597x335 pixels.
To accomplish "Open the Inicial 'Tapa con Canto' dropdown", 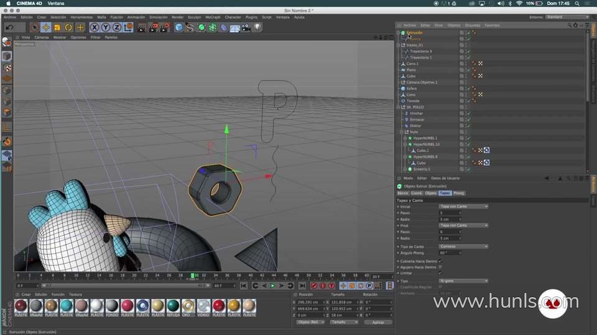I will [x=463, y=206].
